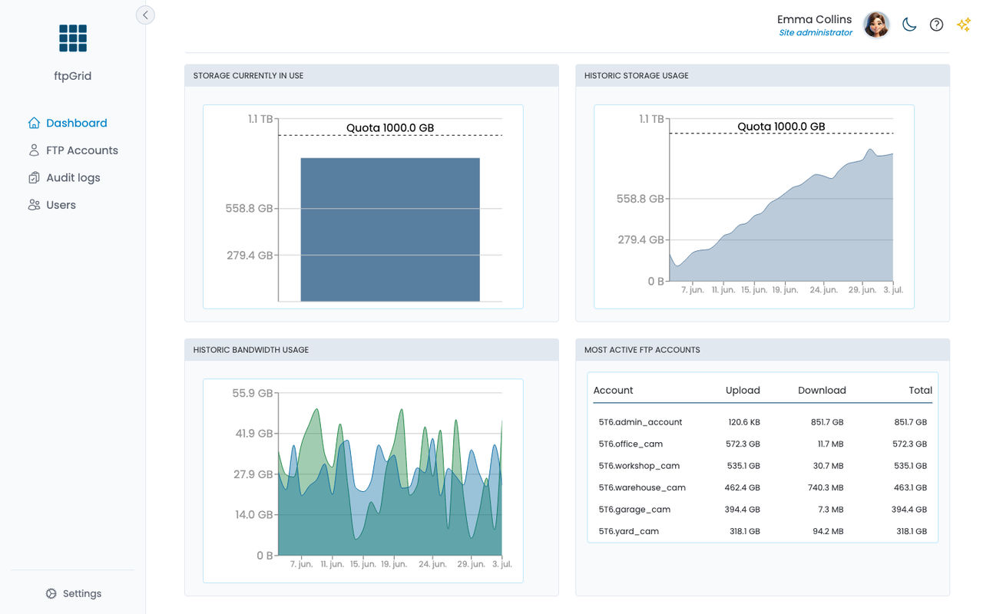Collapse the sidebar with the chevron button
Viewport: 983px width, 614px height.
(145, 15)
